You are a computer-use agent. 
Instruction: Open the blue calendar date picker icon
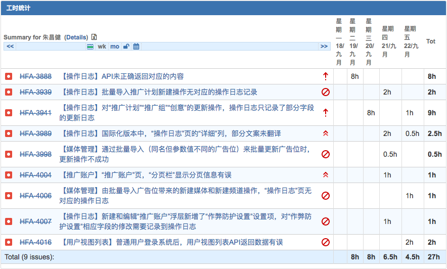click(136, 47)
